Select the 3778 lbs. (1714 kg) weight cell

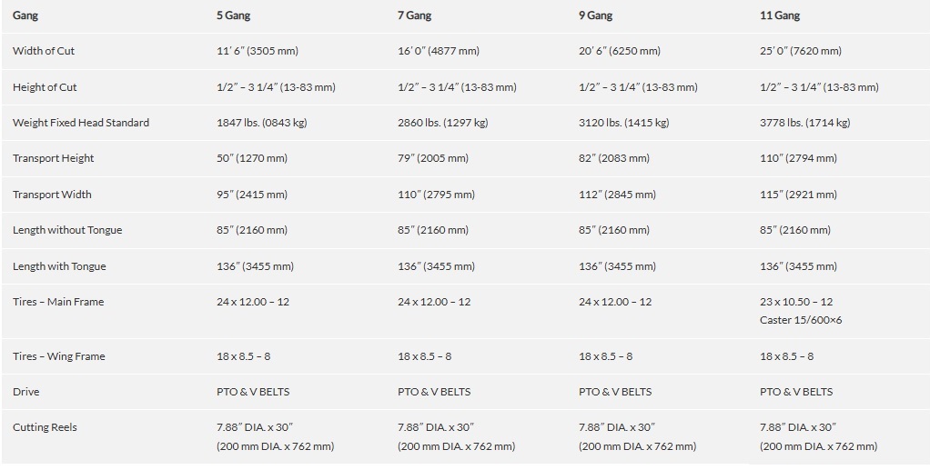tap(804, 123)
